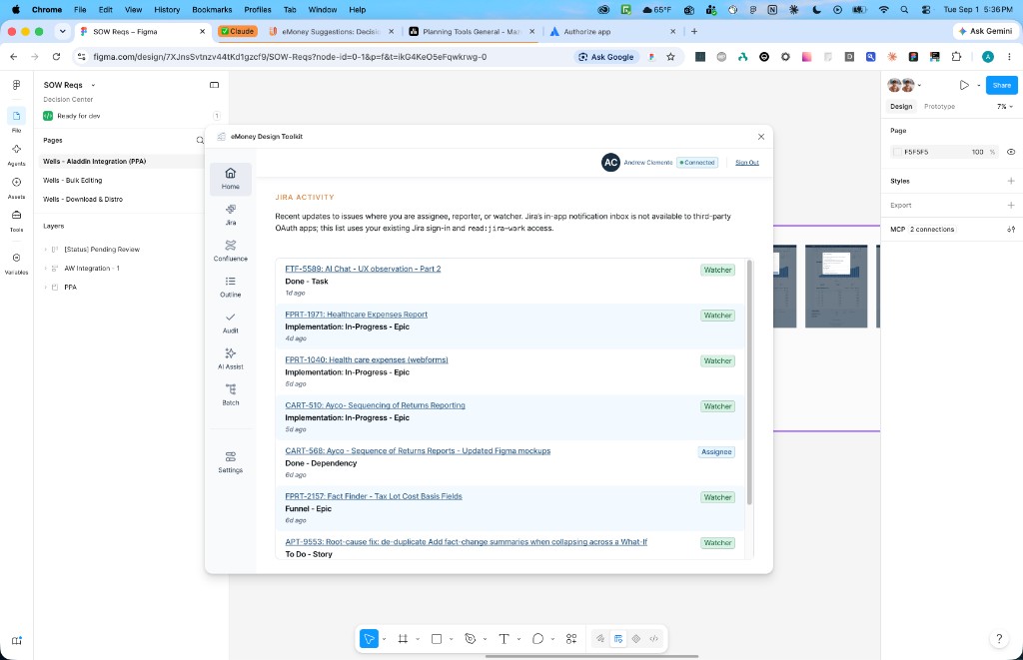The image size is (1023, 660).
Task: Open the Tools panel in left rail
Action: [16, 220]
